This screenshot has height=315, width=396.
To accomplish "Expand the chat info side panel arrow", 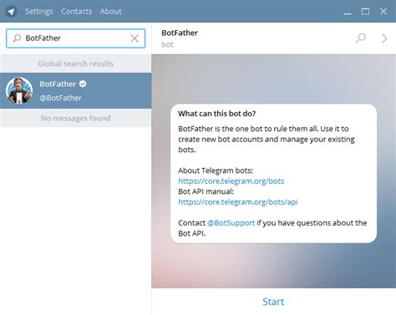I will 384,38.
